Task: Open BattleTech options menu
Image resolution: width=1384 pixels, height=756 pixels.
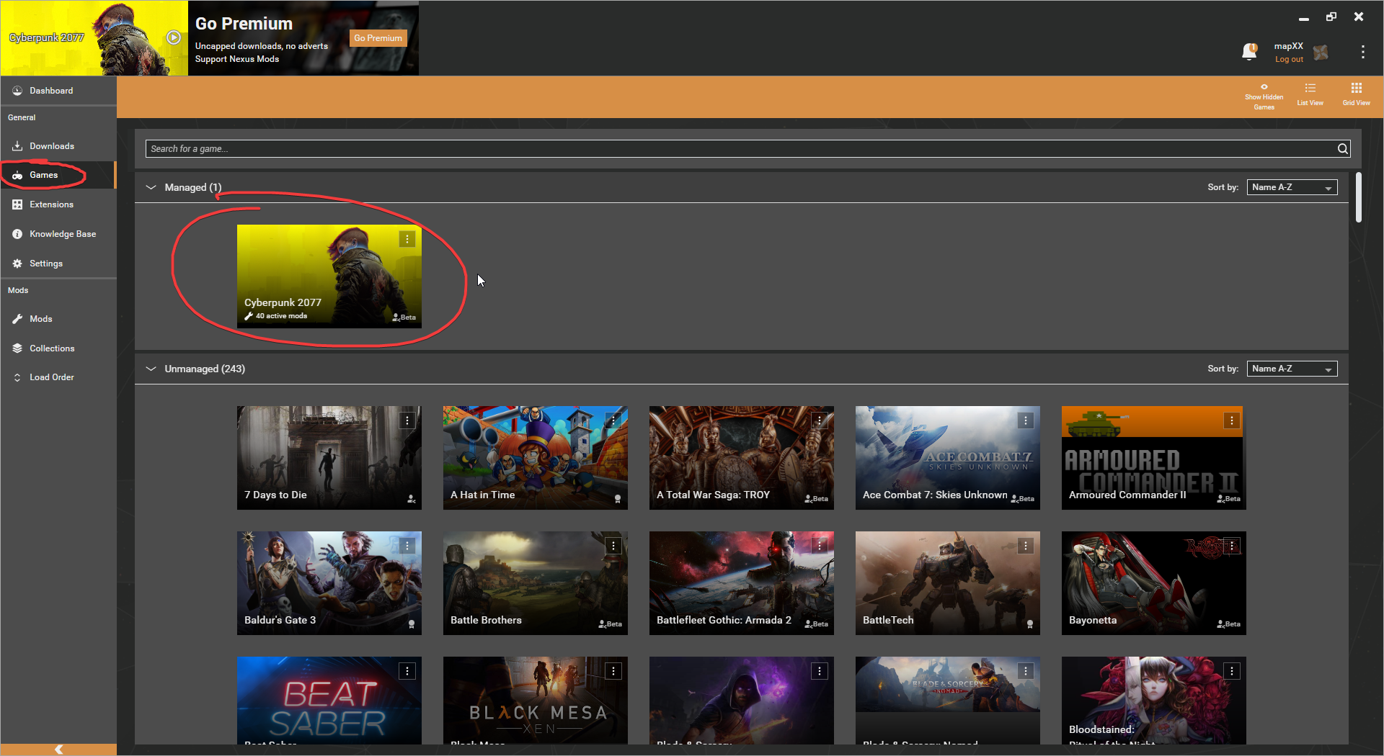Action: click(x=1026, y=546)
